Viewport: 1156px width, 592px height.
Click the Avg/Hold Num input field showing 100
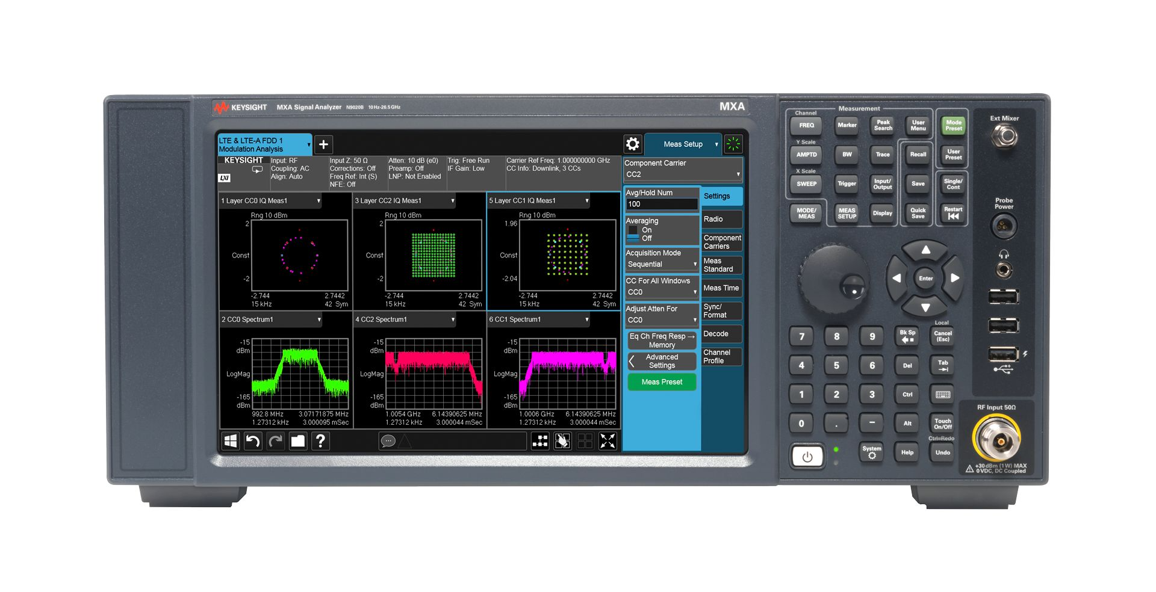coord(660,204)
